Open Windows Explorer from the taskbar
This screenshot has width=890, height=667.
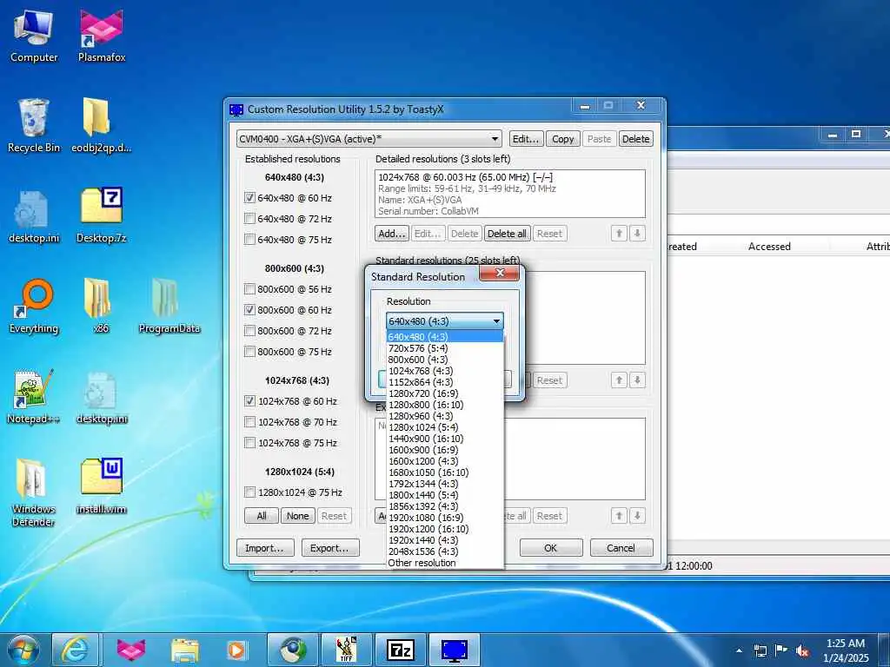(x=185, y=650)
